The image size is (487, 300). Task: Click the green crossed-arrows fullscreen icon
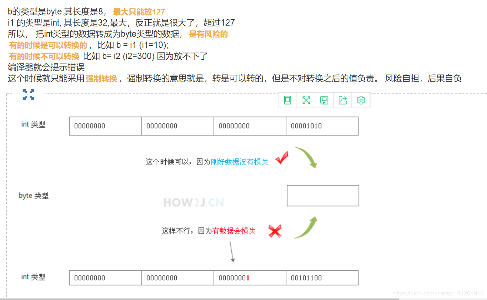click(x=306, y=100)
